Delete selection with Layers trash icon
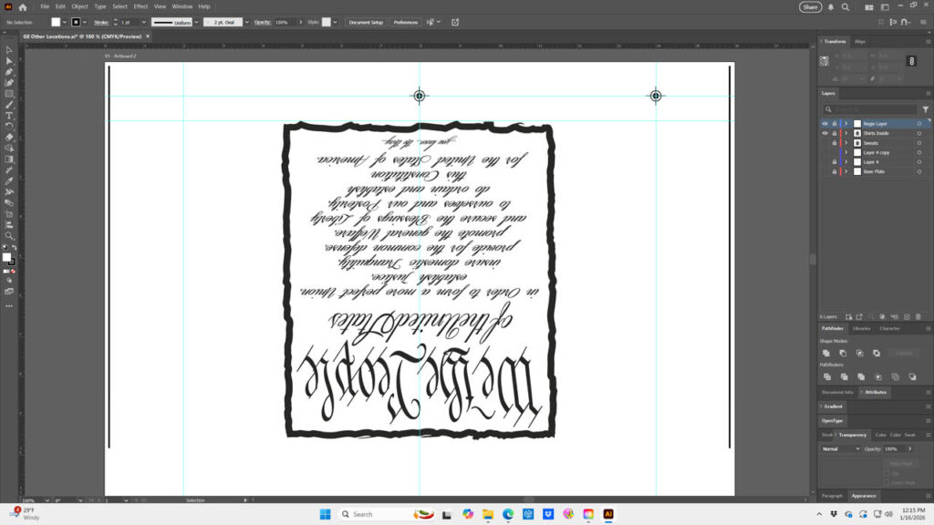 coord(918,316)
